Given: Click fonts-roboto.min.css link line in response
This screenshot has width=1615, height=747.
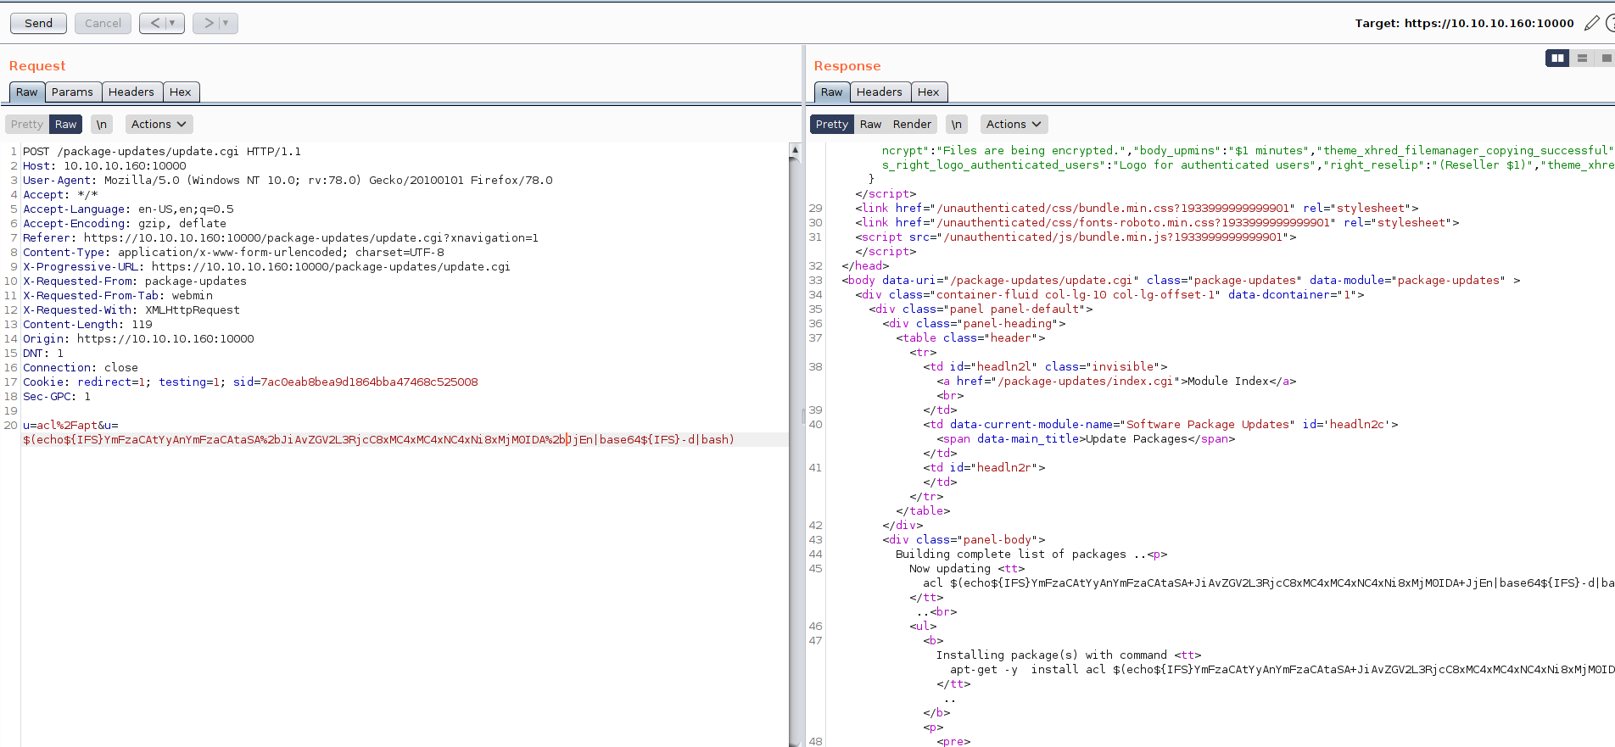Looking at the screenshot, I should [x=1157, y=222].
